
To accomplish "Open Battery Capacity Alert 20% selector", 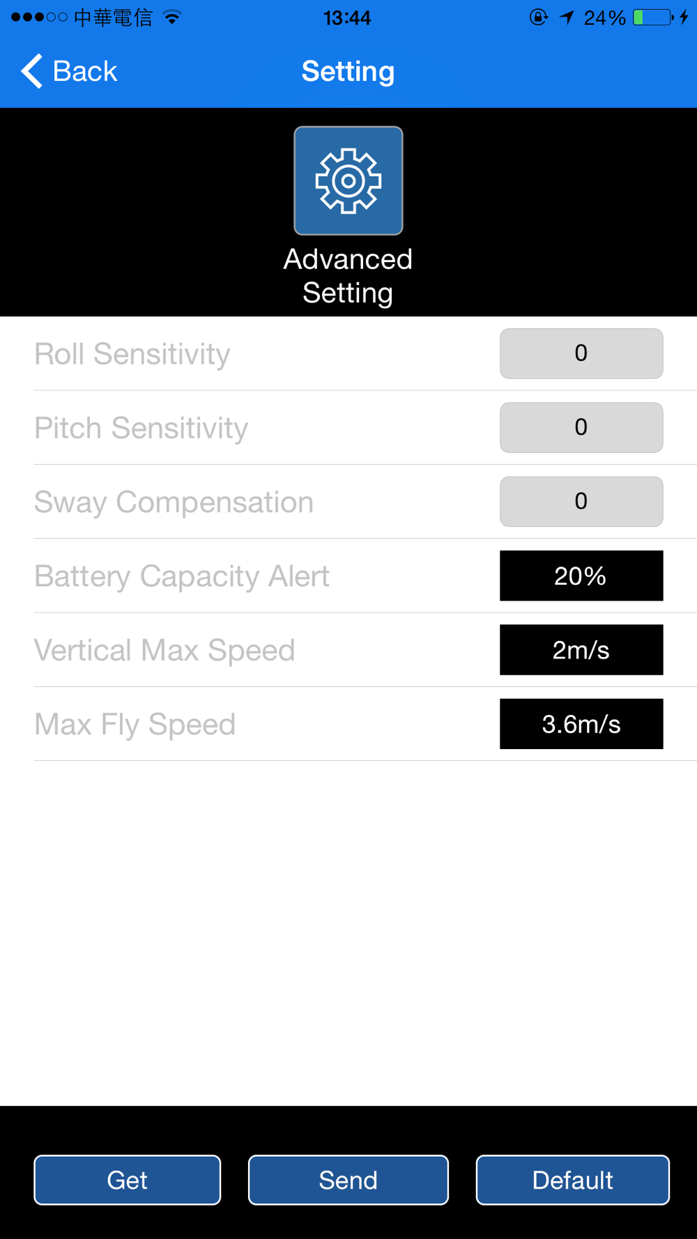I will click(581, 576).
